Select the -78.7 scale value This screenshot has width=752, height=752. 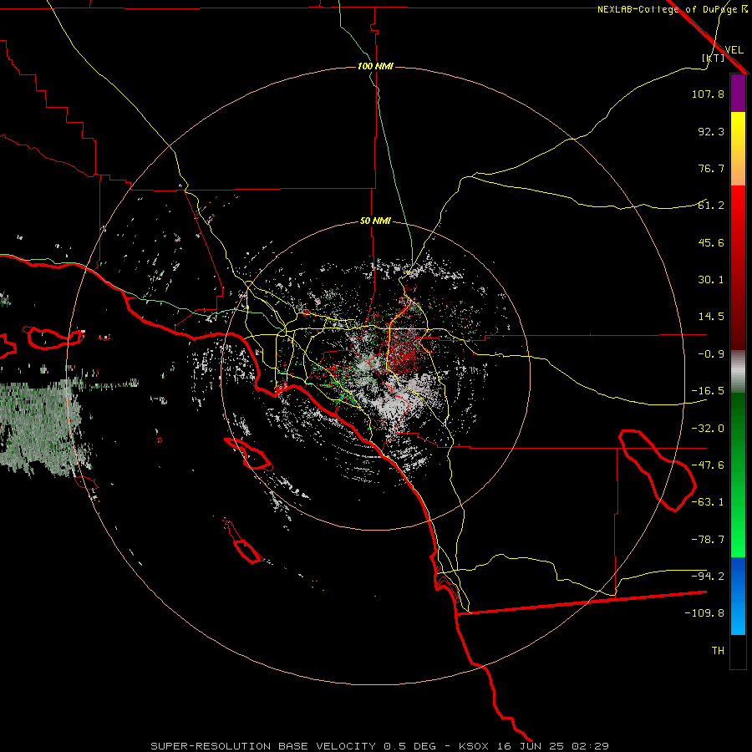708,540
